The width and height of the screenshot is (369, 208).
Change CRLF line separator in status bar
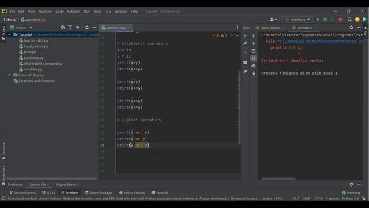coord(306,199)
